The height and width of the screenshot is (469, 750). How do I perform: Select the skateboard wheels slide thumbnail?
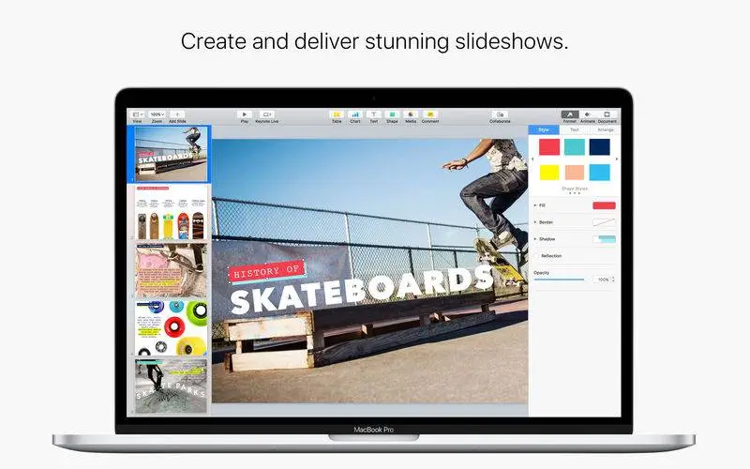point(171,328)
